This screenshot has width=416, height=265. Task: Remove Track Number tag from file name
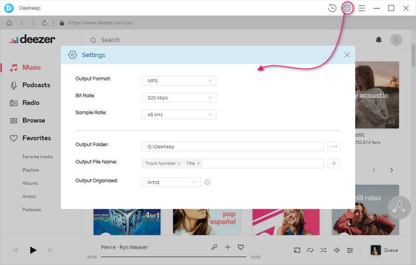179,164
